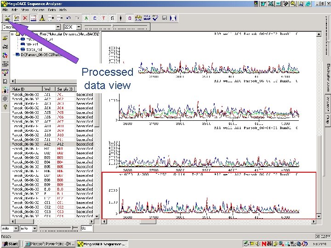Click the vertical marker line icon
The height and width of the screenshot is (248, 331).
point(121,18)
